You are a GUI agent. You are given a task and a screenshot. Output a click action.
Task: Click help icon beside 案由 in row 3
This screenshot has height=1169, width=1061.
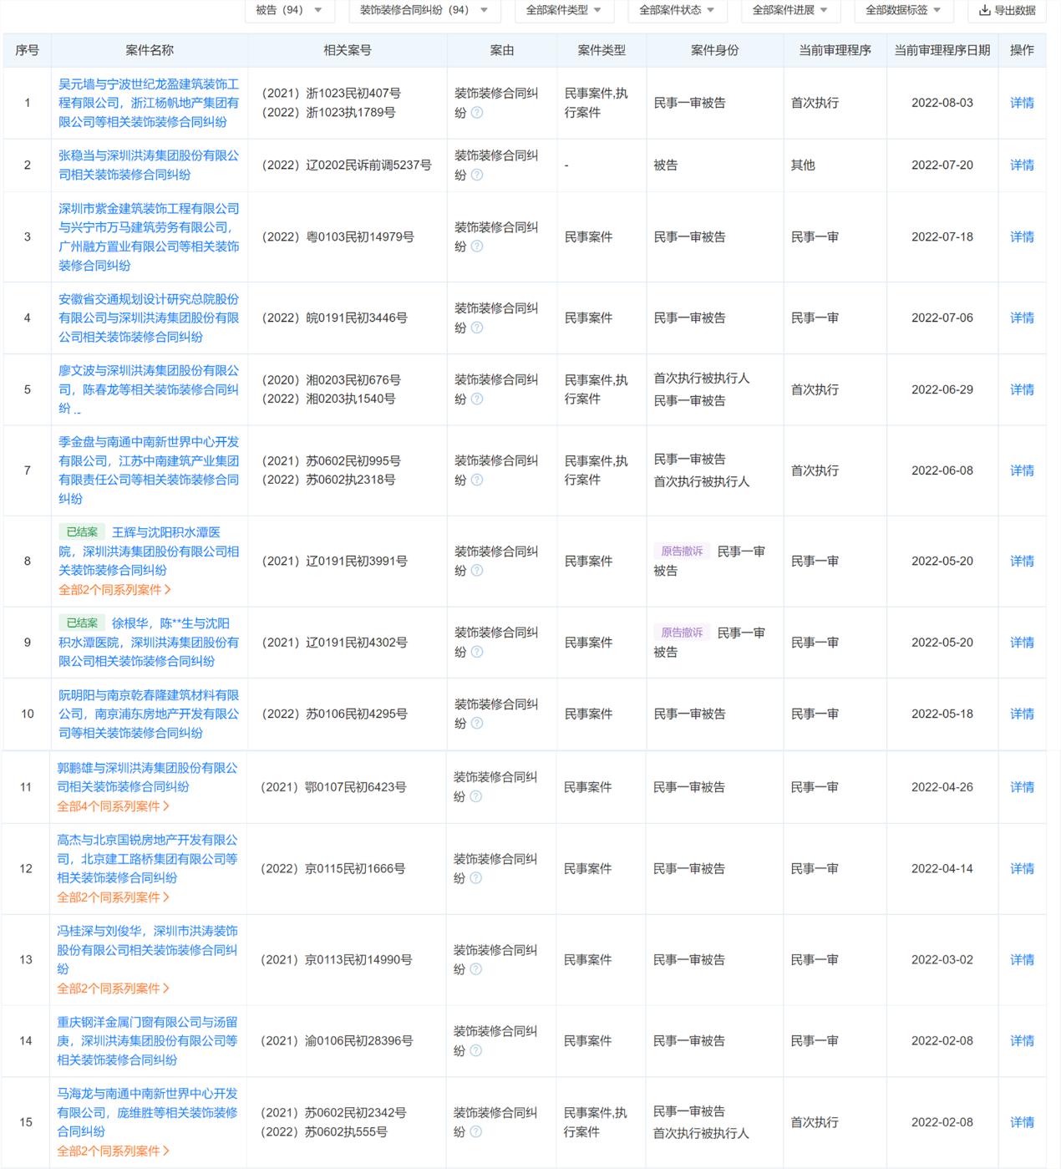(x=477, y=247)
